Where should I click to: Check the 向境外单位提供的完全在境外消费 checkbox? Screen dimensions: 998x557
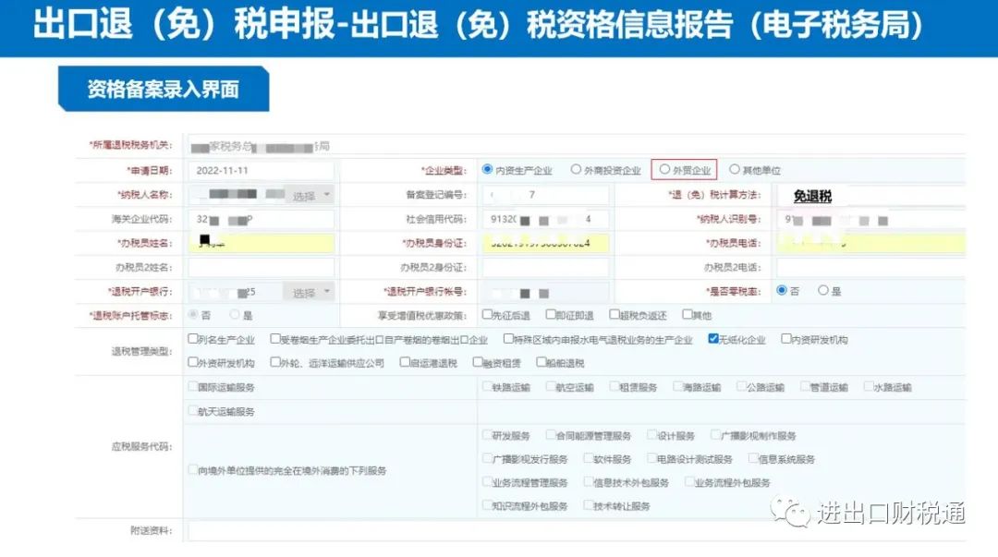(x=193, y=470)
